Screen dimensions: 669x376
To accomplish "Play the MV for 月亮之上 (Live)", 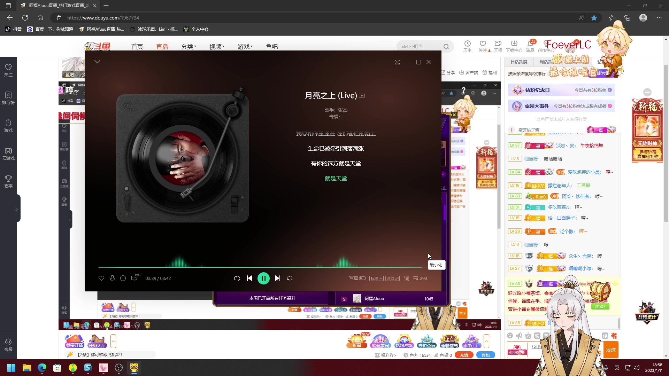I will [362, 95].
